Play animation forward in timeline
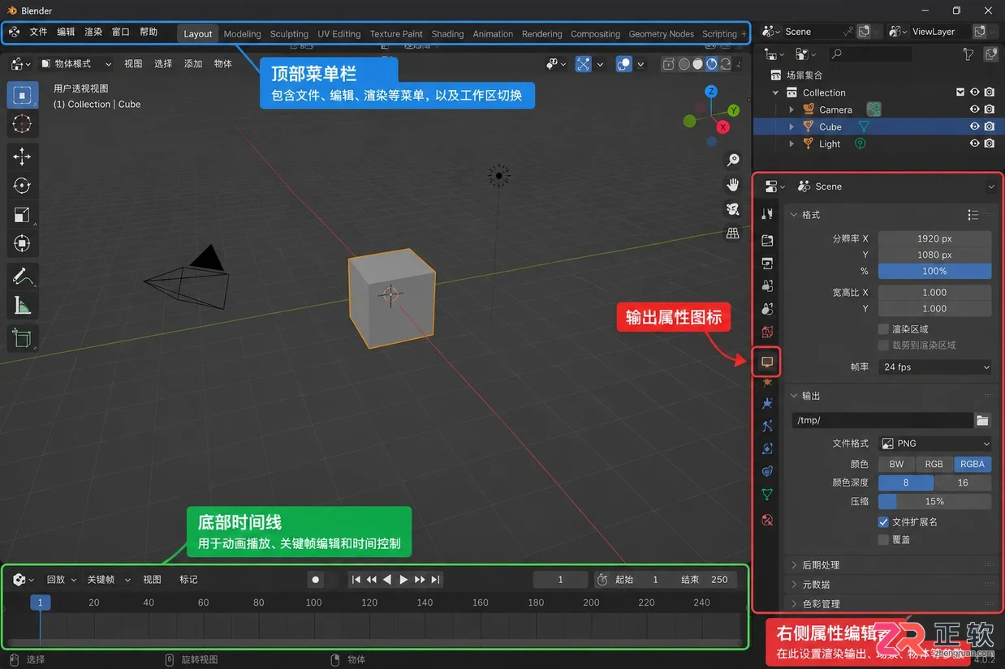 (x=403, y=579)
